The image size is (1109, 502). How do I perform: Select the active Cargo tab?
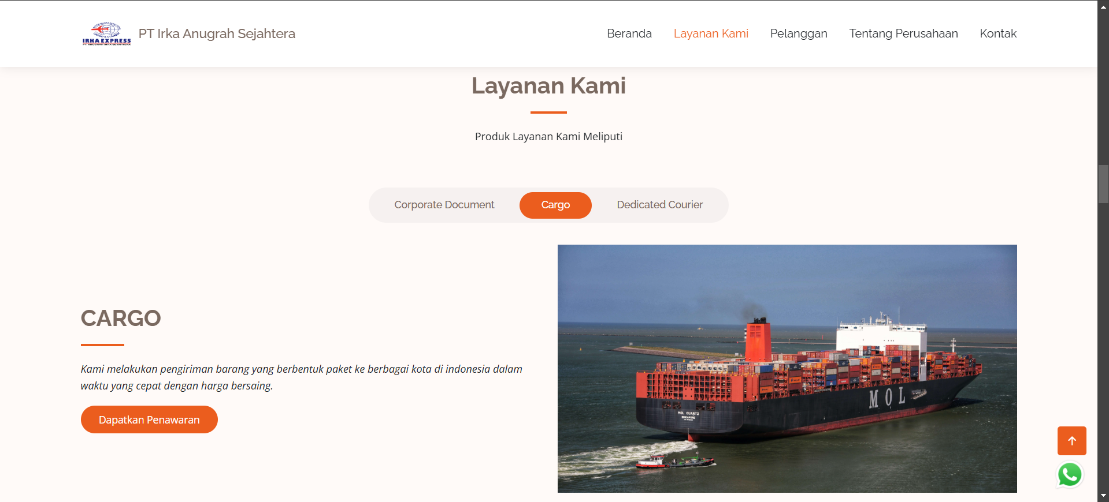point(555,205)
